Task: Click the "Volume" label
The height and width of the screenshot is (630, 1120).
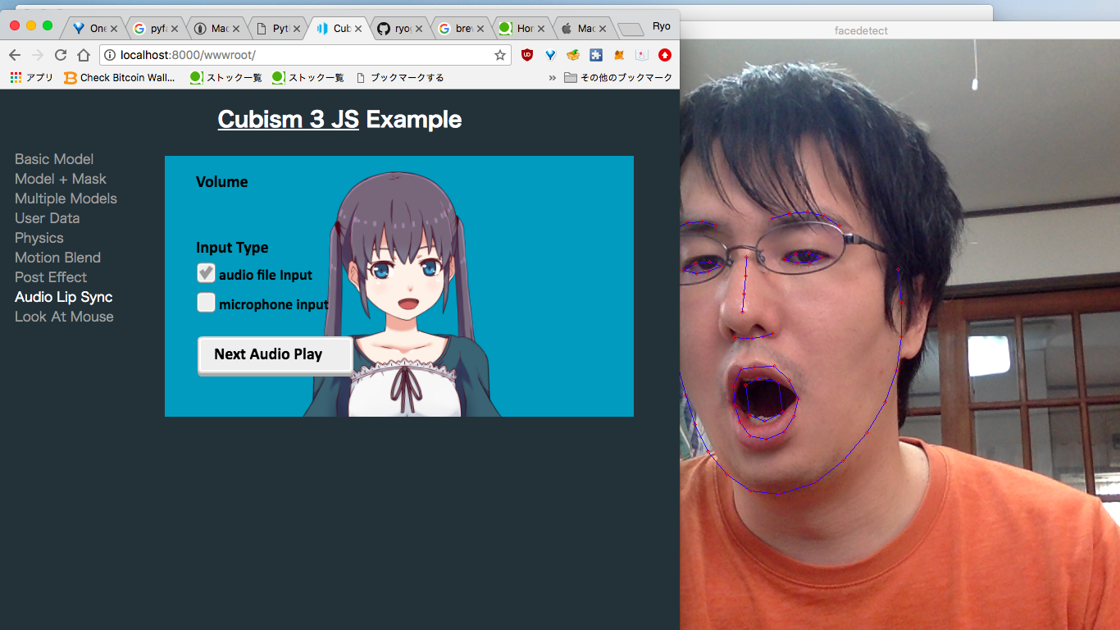Action: click(x=221, y=182)
